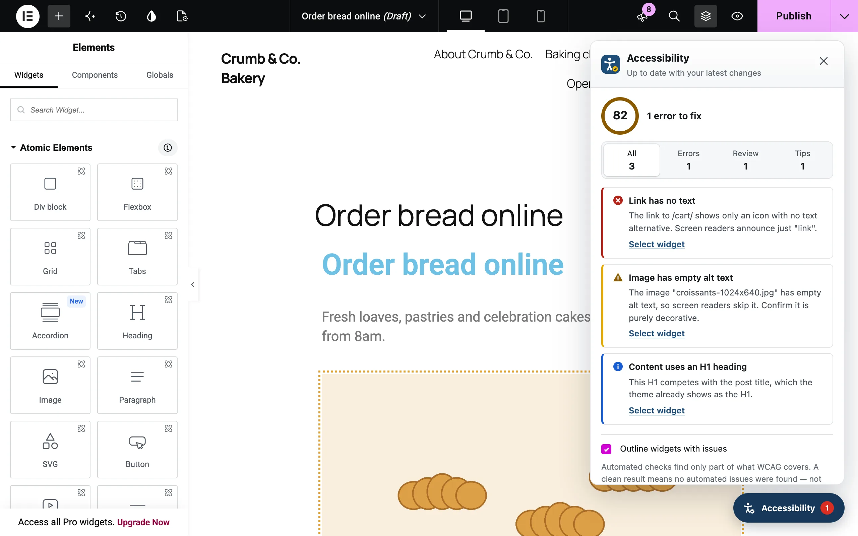
Task: Switch to mobile preview mode
Action: (x=540, y=16)
